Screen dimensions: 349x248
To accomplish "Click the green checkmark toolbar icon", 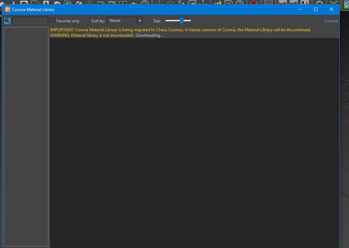I will point(334,2).
